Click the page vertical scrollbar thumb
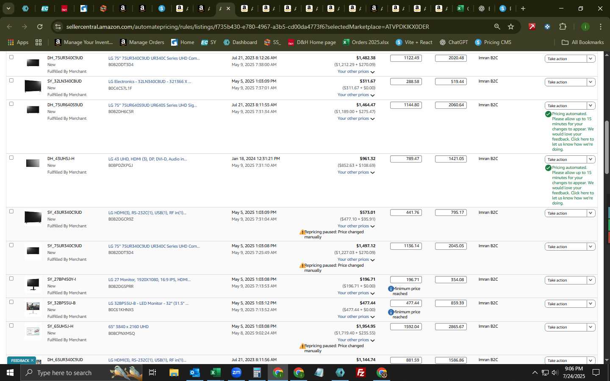610x381 pixels. click(607, 147)
